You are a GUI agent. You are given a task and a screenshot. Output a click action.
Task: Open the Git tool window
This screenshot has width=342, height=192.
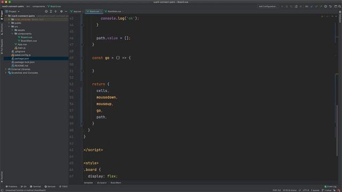pos(24,187)
